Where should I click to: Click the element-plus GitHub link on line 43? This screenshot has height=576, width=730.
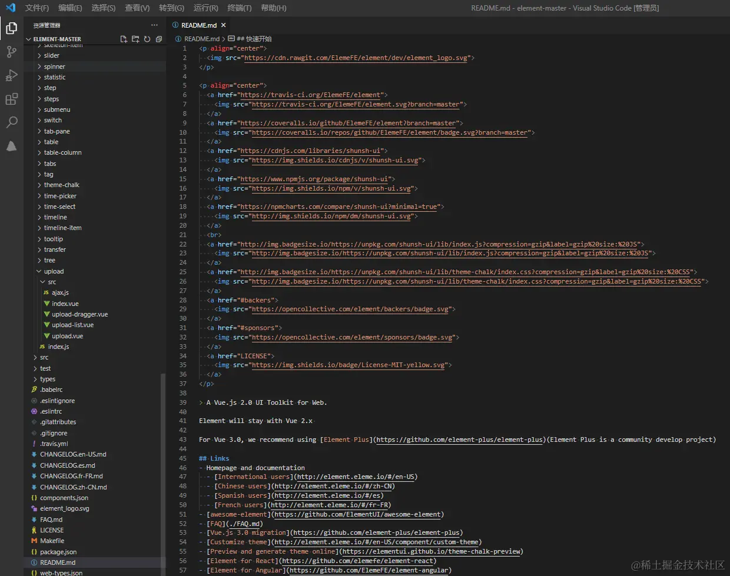459,440
